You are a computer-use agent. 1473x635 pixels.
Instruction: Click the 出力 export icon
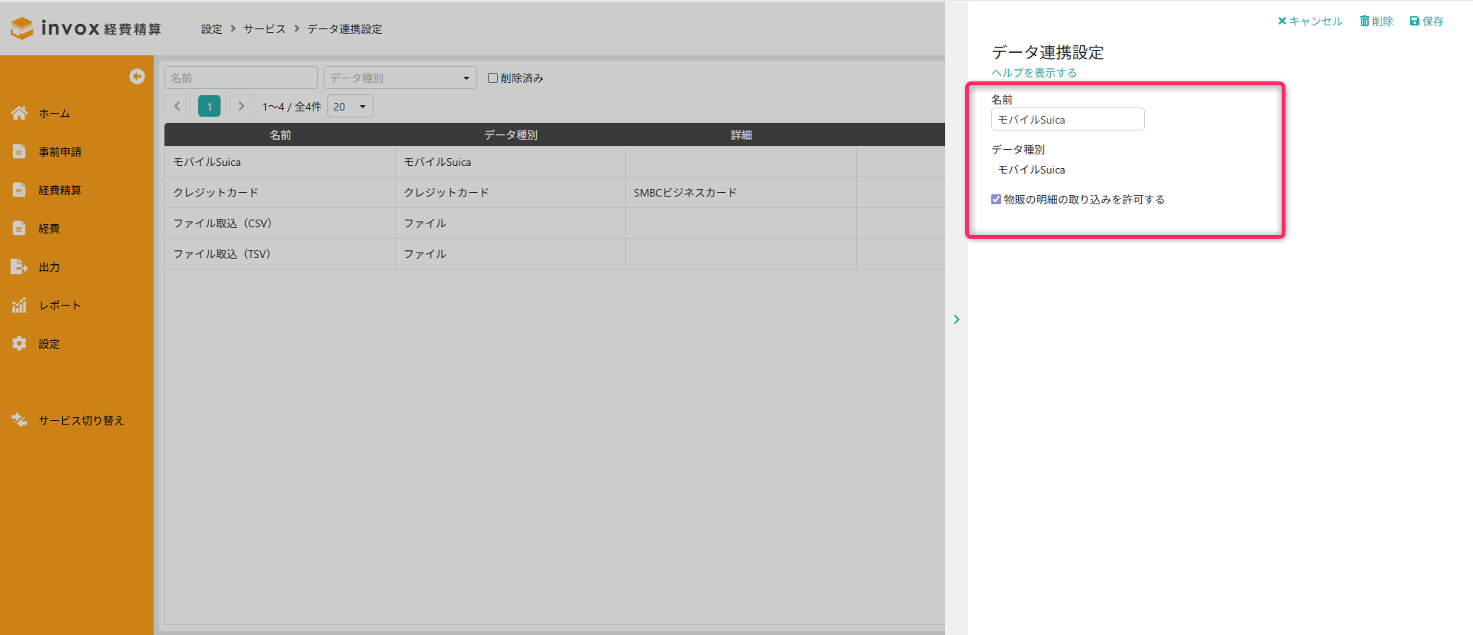(x=19, y=266)
